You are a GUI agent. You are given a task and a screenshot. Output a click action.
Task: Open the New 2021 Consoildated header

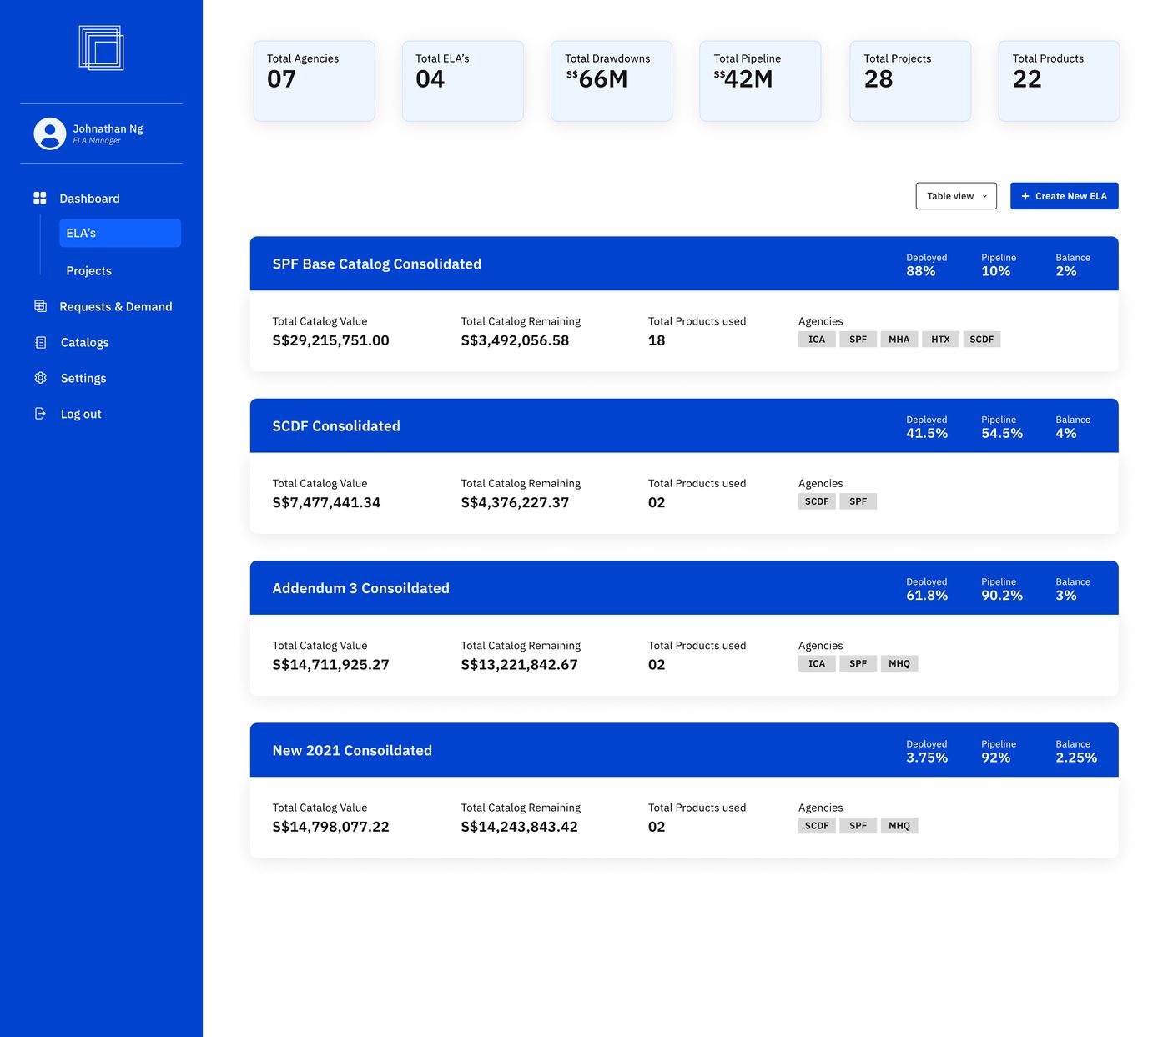(x=684, y=750)
